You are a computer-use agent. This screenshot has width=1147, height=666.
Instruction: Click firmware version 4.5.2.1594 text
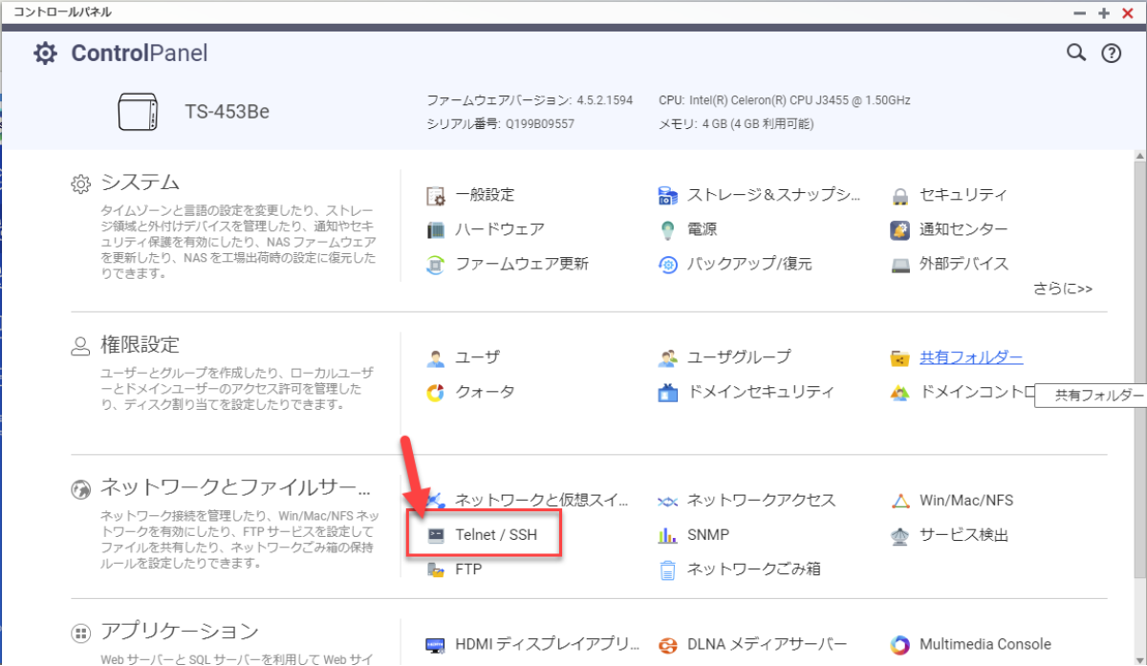pos(604,99)
